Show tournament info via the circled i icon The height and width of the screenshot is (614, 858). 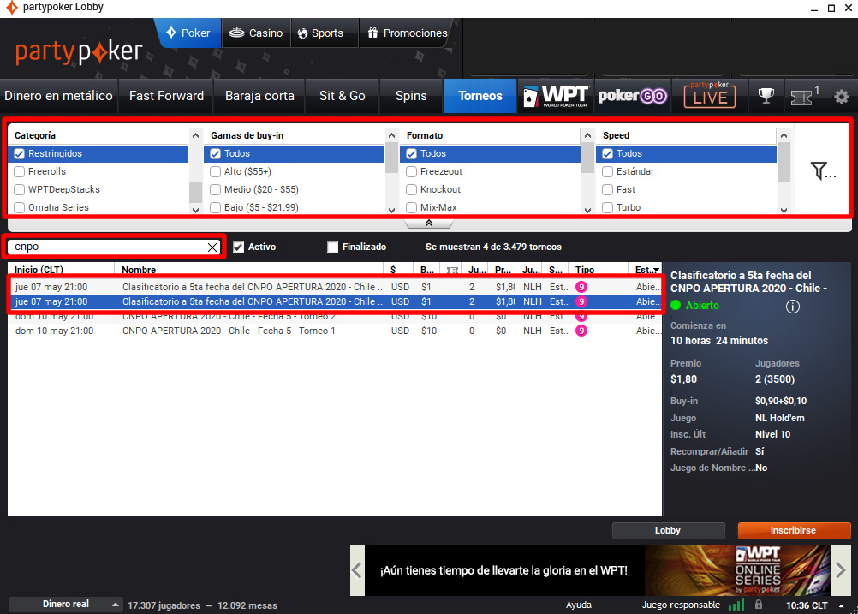[792, 307]
